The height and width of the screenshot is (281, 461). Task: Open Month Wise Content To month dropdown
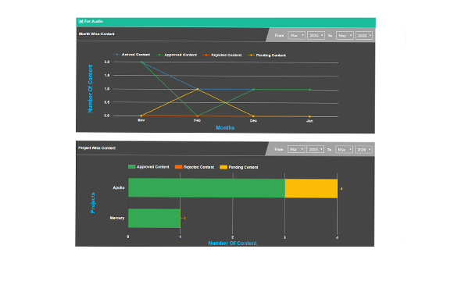(345, 36)
